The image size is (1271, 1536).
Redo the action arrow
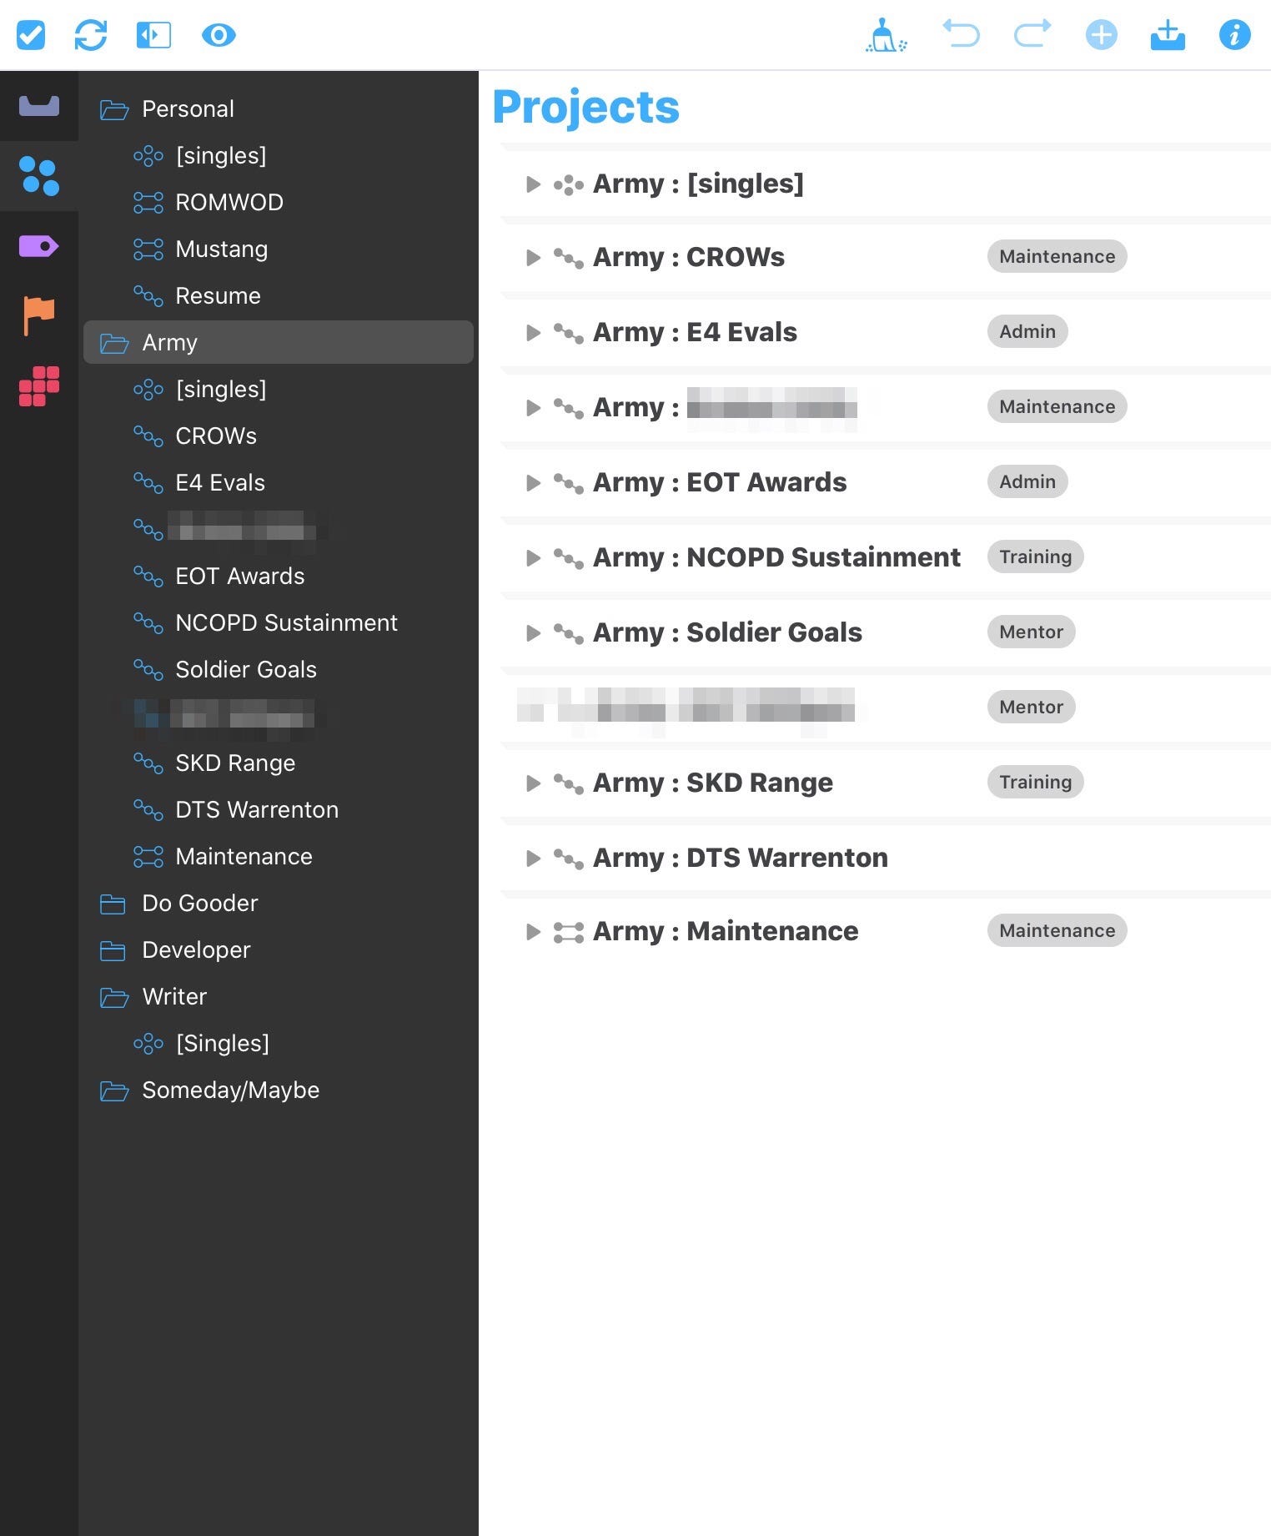pos(1032,34)
